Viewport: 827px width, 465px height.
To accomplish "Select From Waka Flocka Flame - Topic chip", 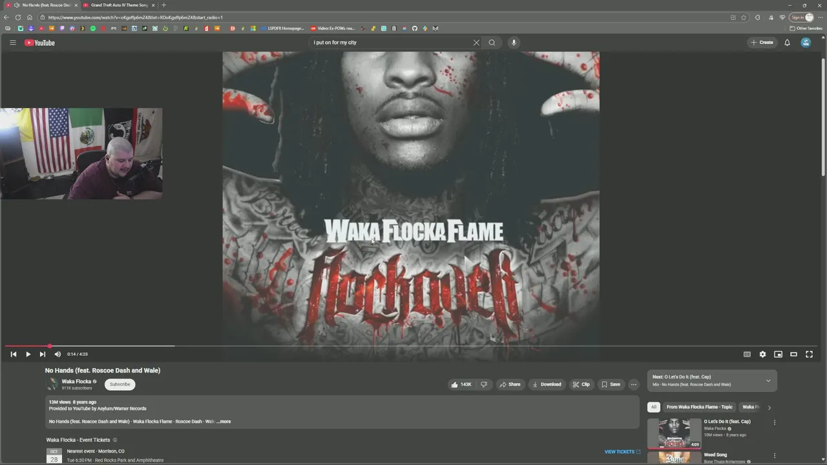I will (x=700, y=407).
